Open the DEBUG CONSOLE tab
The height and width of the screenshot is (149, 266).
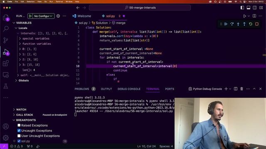[x=129, y=89]
